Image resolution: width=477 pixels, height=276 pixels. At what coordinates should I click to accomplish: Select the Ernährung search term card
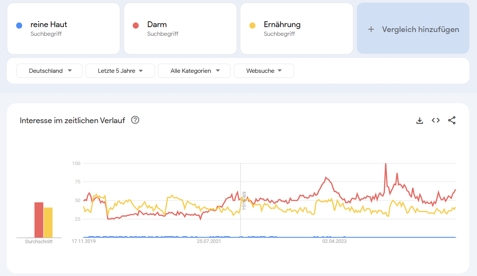[x=297, y=29]
